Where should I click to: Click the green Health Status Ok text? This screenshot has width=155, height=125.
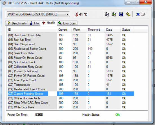(118, 115)
